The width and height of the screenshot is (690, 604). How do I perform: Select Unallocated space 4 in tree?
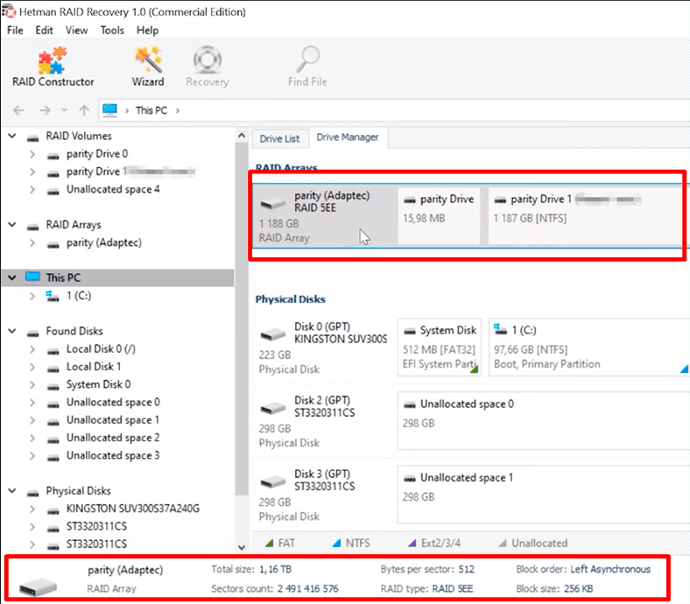coord(113,190)
